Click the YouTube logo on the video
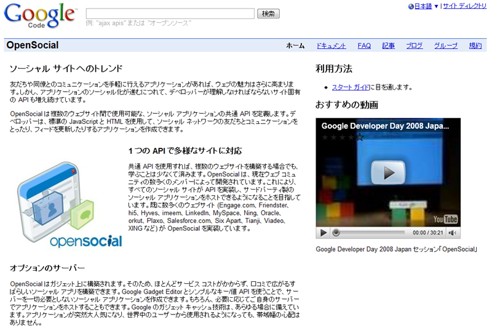This screenshot has height=333, width=492. 445,219
